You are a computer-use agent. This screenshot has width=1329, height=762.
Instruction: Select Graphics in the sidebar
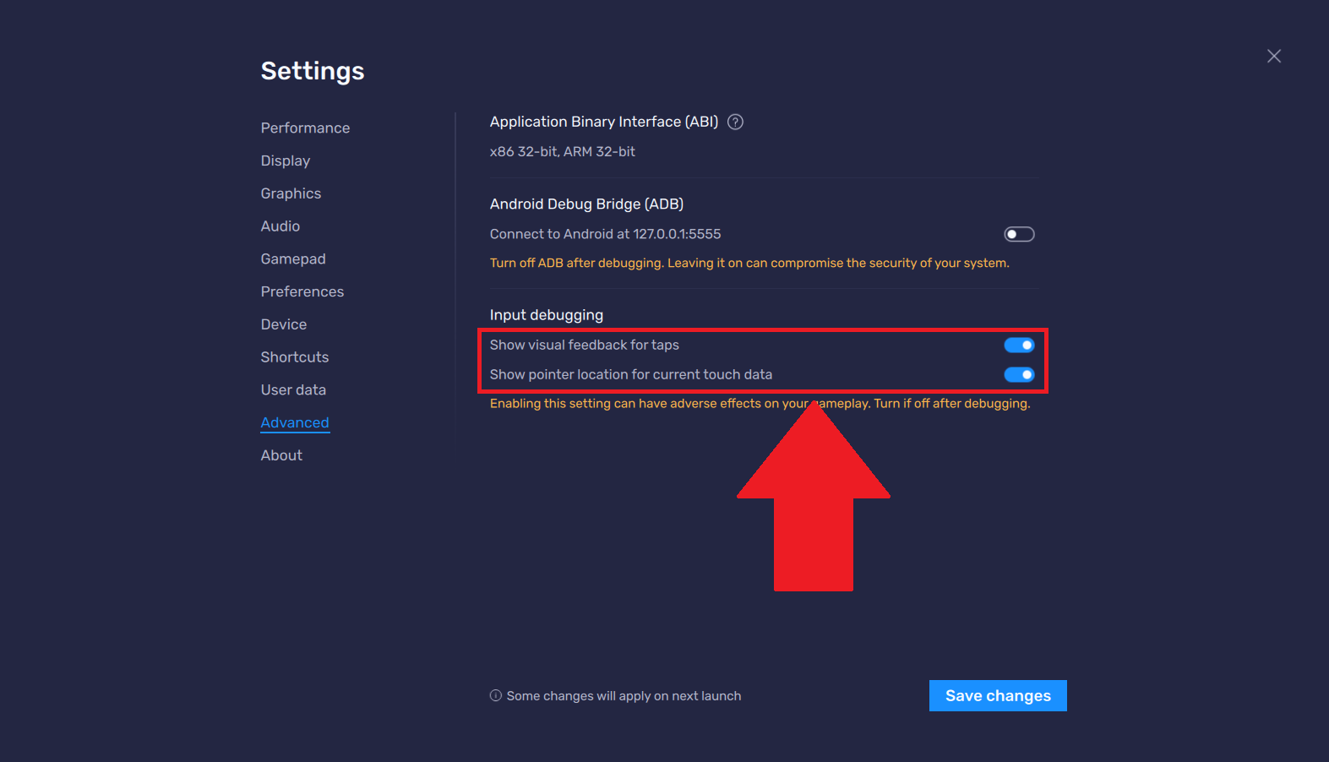tap(291, 193)
